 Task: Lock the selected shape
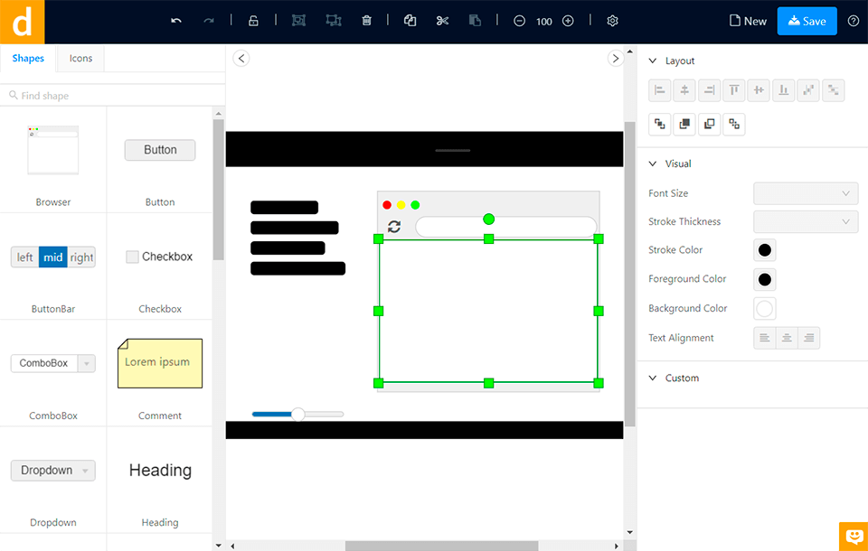[x=253, y=21]
